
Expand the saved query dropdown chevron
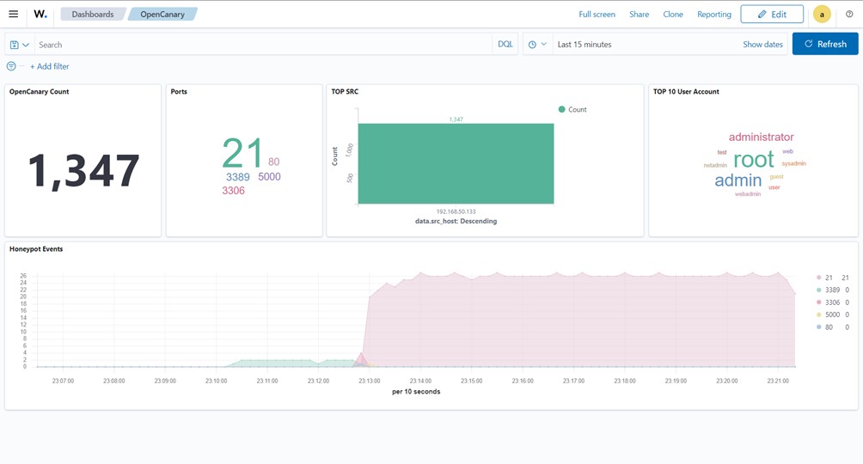26,45
